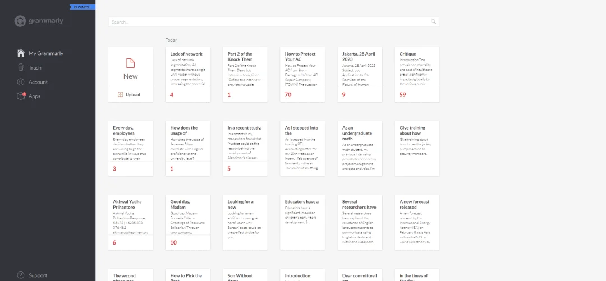Open 'A new forecast released' document
The height and width of the screenshot is (281, 606).
pos(417,222)
